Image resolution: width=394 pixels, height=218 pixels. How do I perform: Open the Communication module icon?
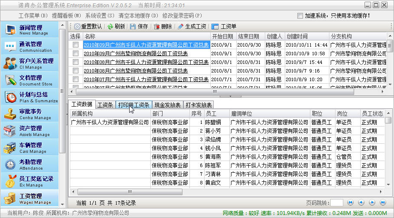click(x=10, y=47)
